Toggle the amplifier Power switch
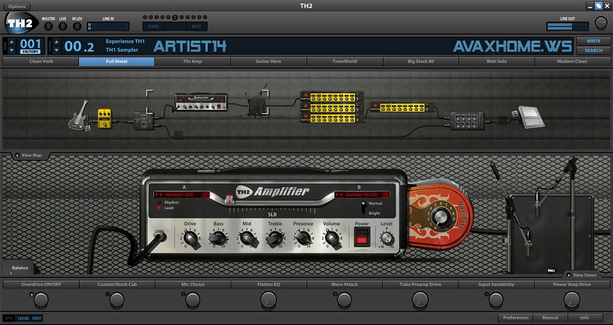Viewport: 613px width, 325px height. [362, 237]
